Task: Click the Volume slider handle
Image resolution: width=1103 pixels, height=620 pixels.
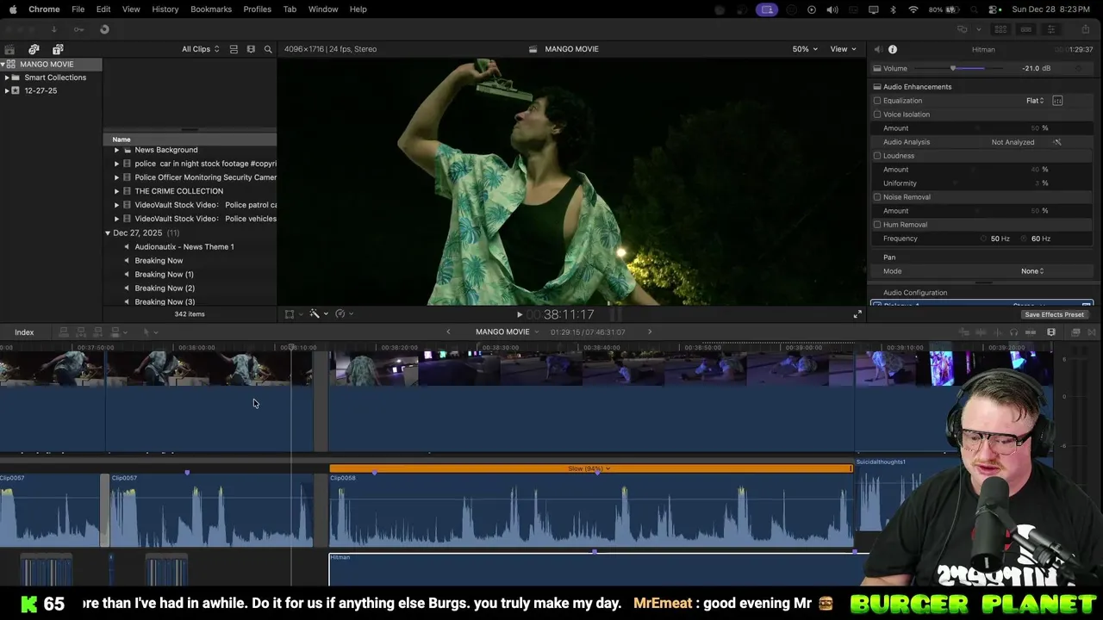Action: coord(953,68)
